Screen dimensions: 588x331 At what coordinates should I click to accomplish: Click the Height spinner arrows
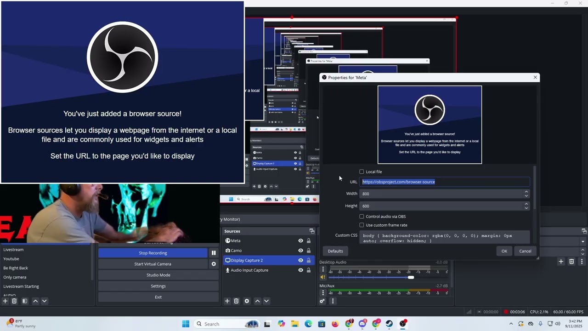click(x=526, y=206)
